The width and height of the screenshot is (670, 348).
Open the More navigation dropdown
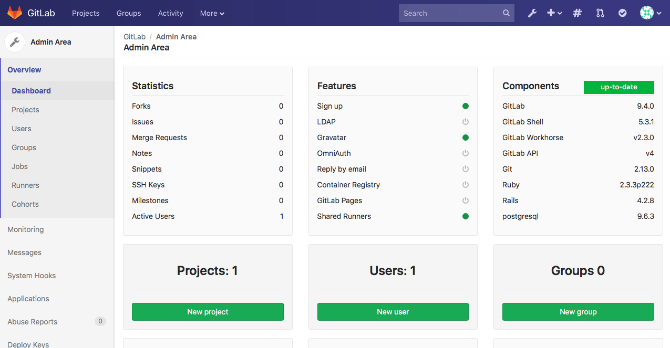[211, 13]
